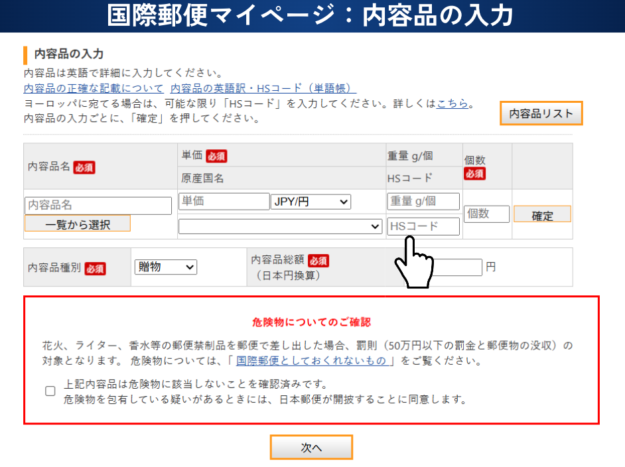Focus the 個数 quantity field
The image size is (625, 467).
coord(488,214)
